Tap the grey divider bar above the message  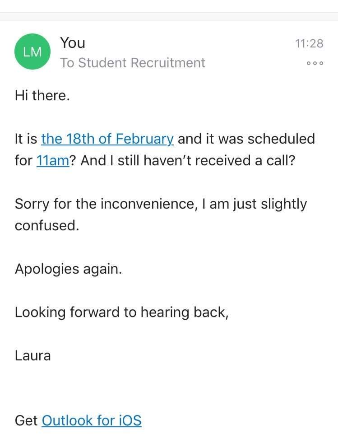pos(169,16)
